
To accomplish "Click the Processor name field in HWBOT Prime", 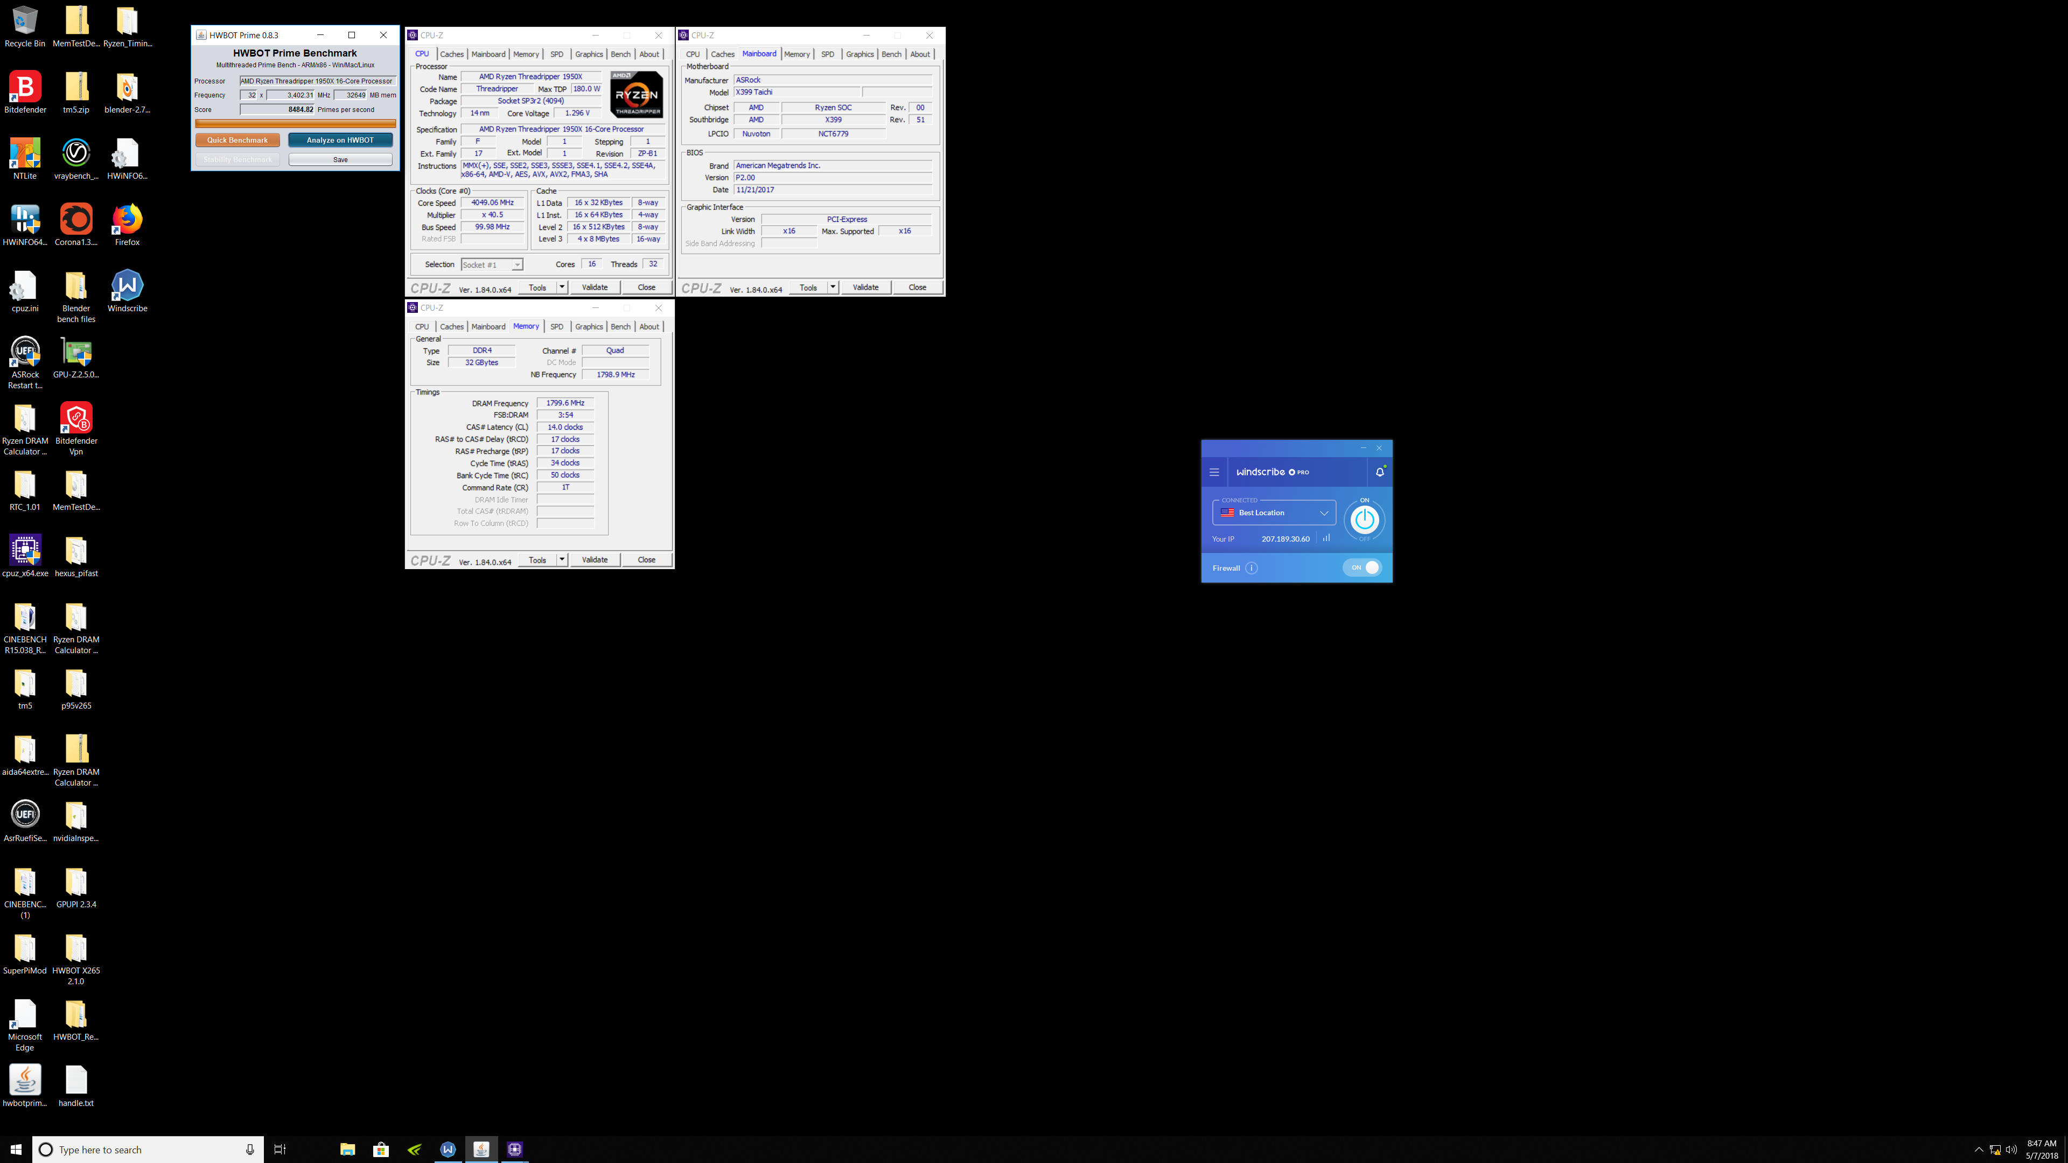I will point(317,81).
